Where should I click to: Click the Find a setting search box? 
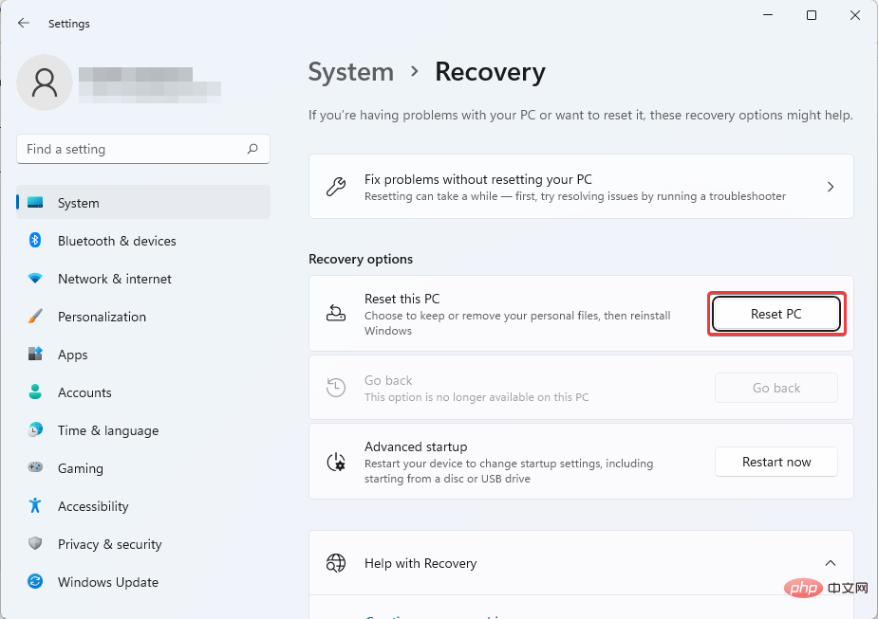pos(143,149)
